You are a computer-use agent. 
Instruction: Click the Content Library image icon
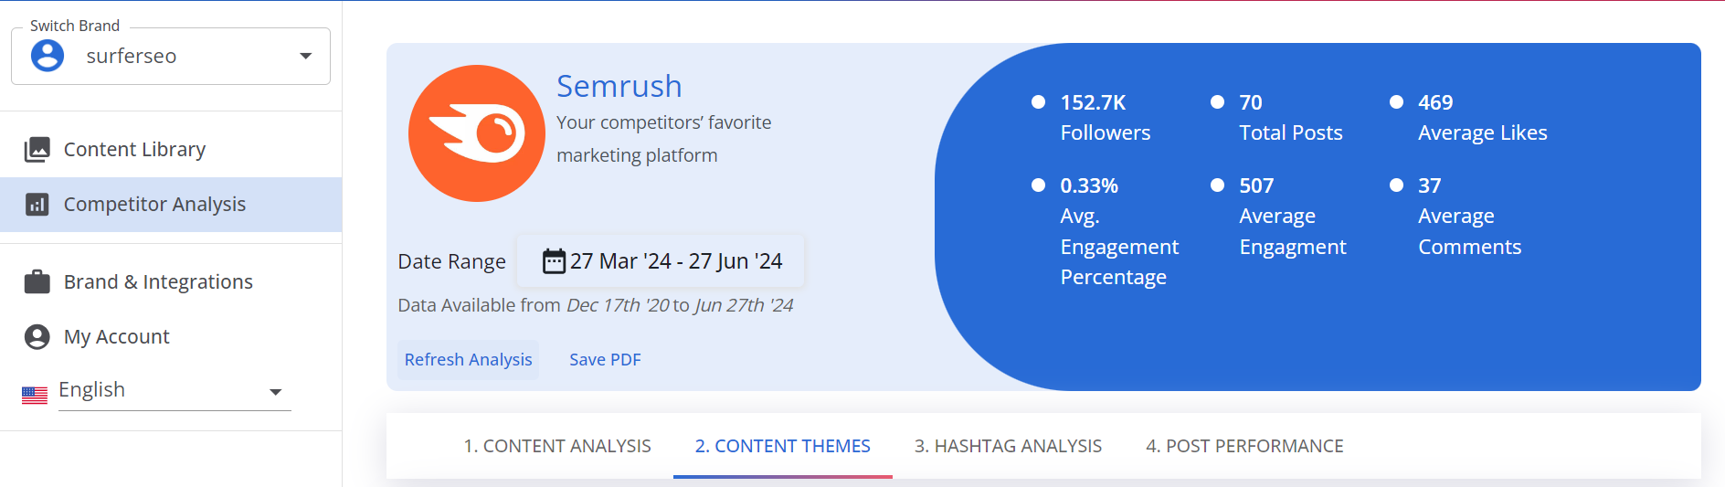(37, 149)
